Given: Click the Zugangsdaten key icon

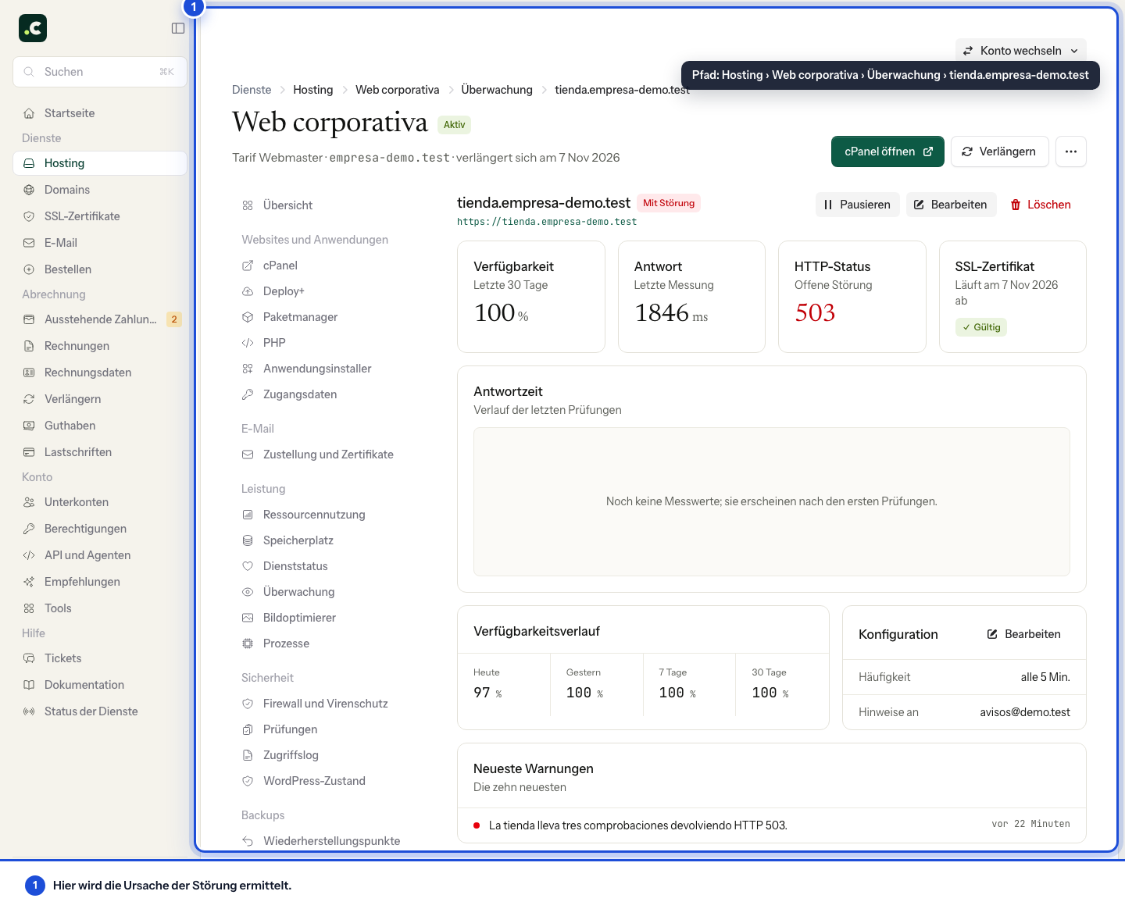Looking at the screenshot, I should [x=248, y=394].
